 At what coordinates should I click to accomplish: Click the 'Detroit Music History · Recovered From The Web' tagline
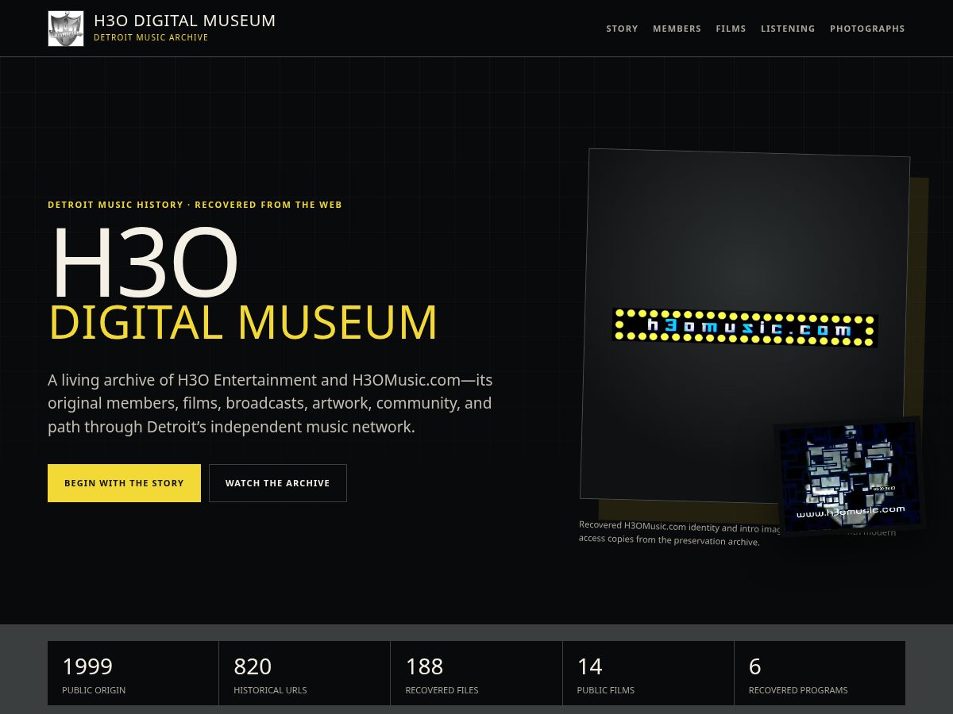tap(195, 205)
